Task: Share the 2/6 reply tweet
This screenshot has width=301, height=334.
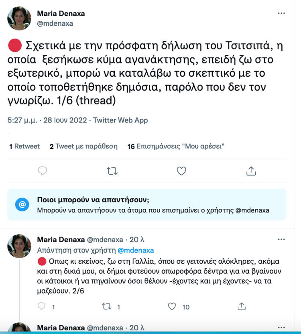Action: coord(241,306)
